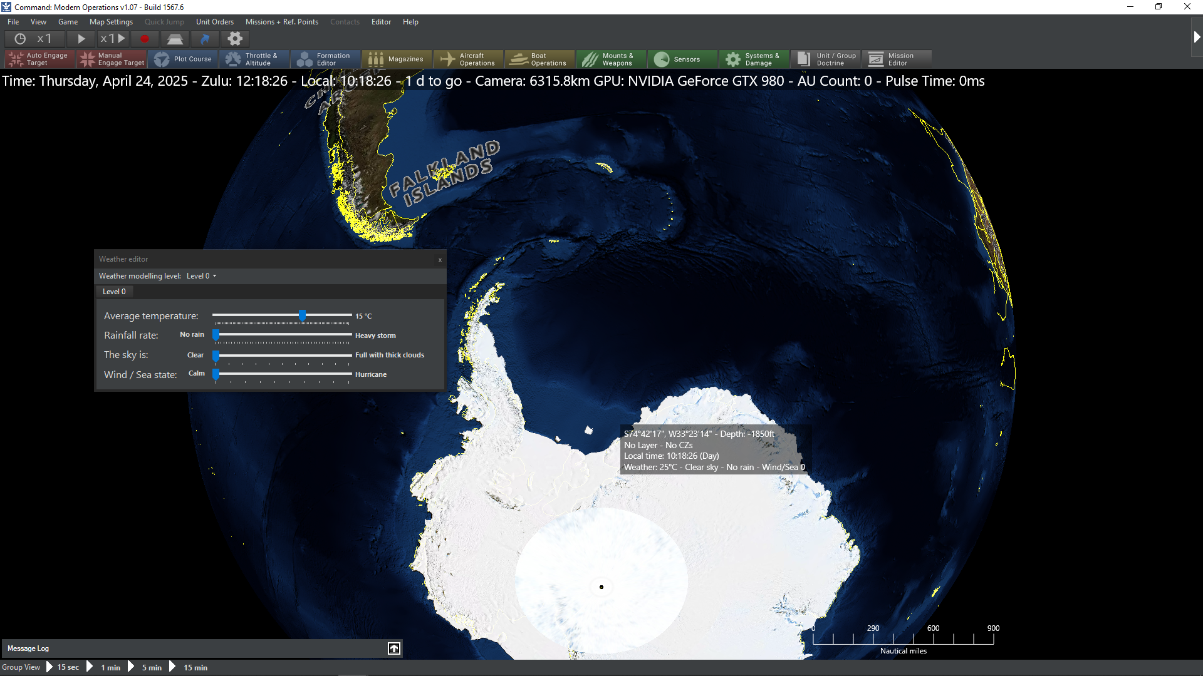Open the Unit Orders menu
Viewport: 1203px width, 676px height.
click(215, 22)
